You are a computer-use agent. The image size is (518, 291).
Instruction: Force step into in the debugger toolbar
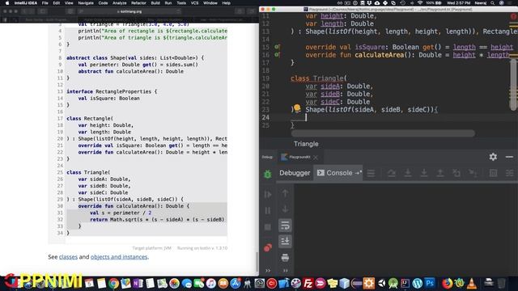coord(424,173)
